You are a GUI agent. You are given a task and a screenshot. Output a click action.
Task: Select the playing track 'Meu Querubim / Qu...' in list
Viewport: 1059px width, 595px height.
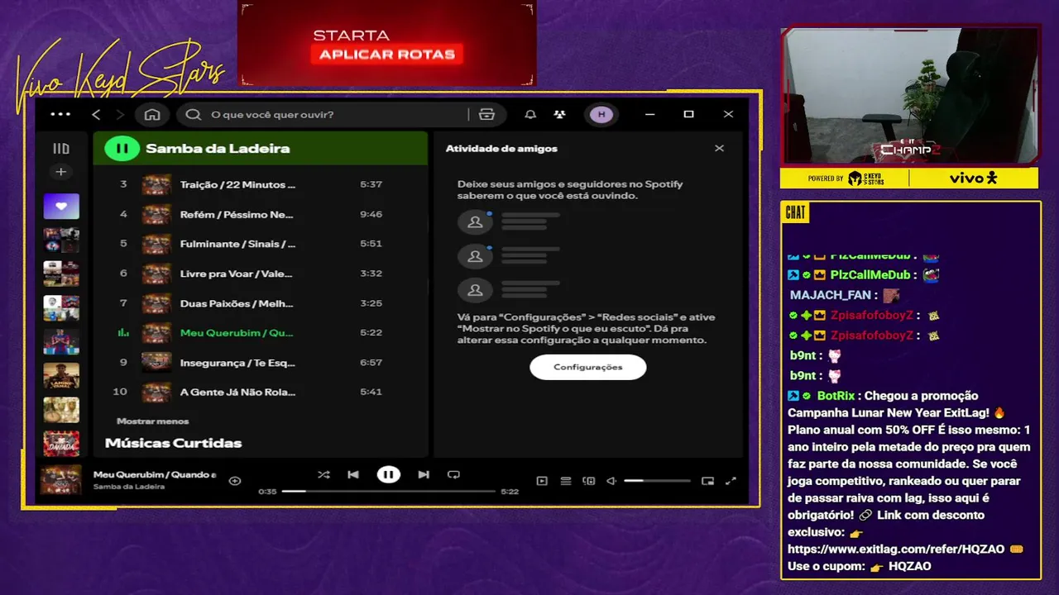click(x=260, y=333)
